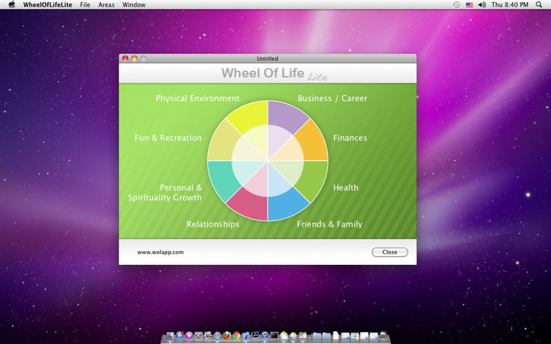Click the Time Machine menu bar icon
The width and height of the screenshot is (551, 344).
click(456, 5)
